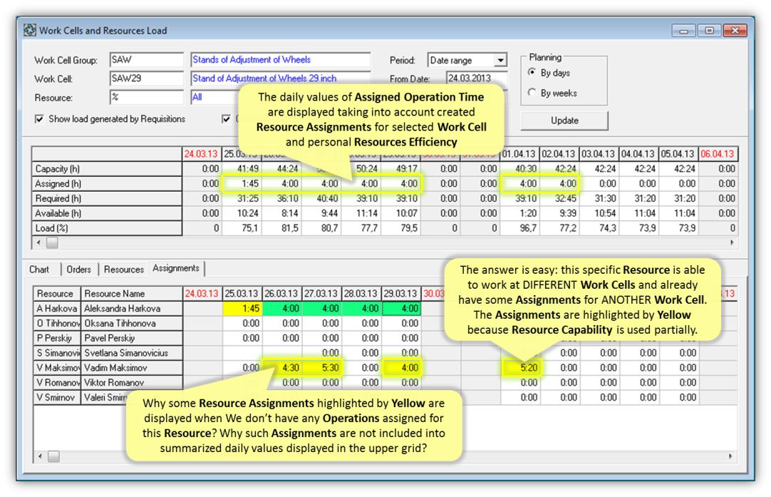The width and height of the screenshot is (771, 497).
Task: Click the Capacity cell showing 40:30
Action: [519, 169]
